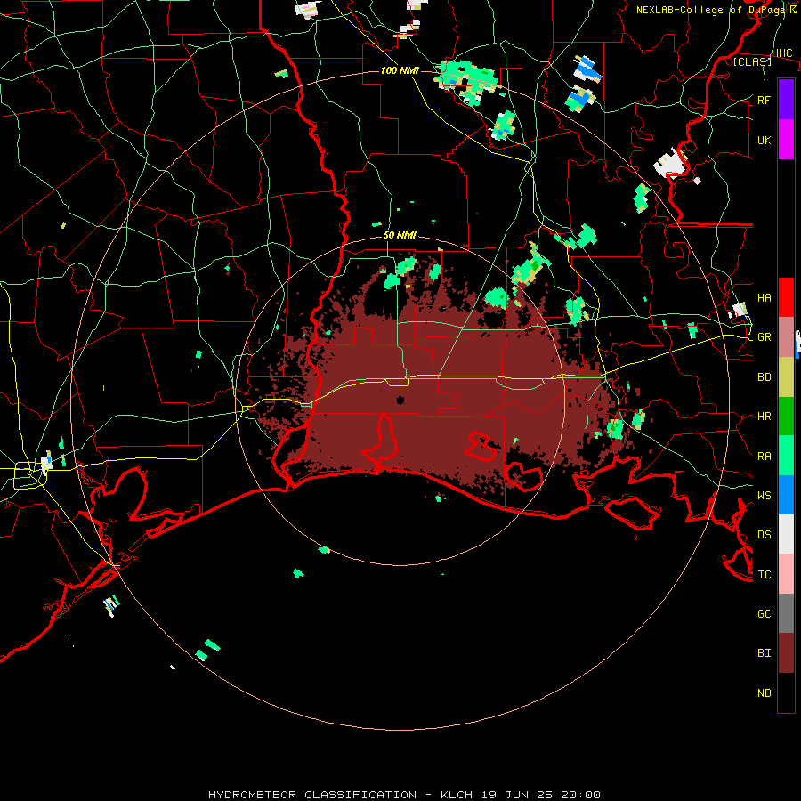
Task: Click the GR legend label
Action: coord(764,337)
